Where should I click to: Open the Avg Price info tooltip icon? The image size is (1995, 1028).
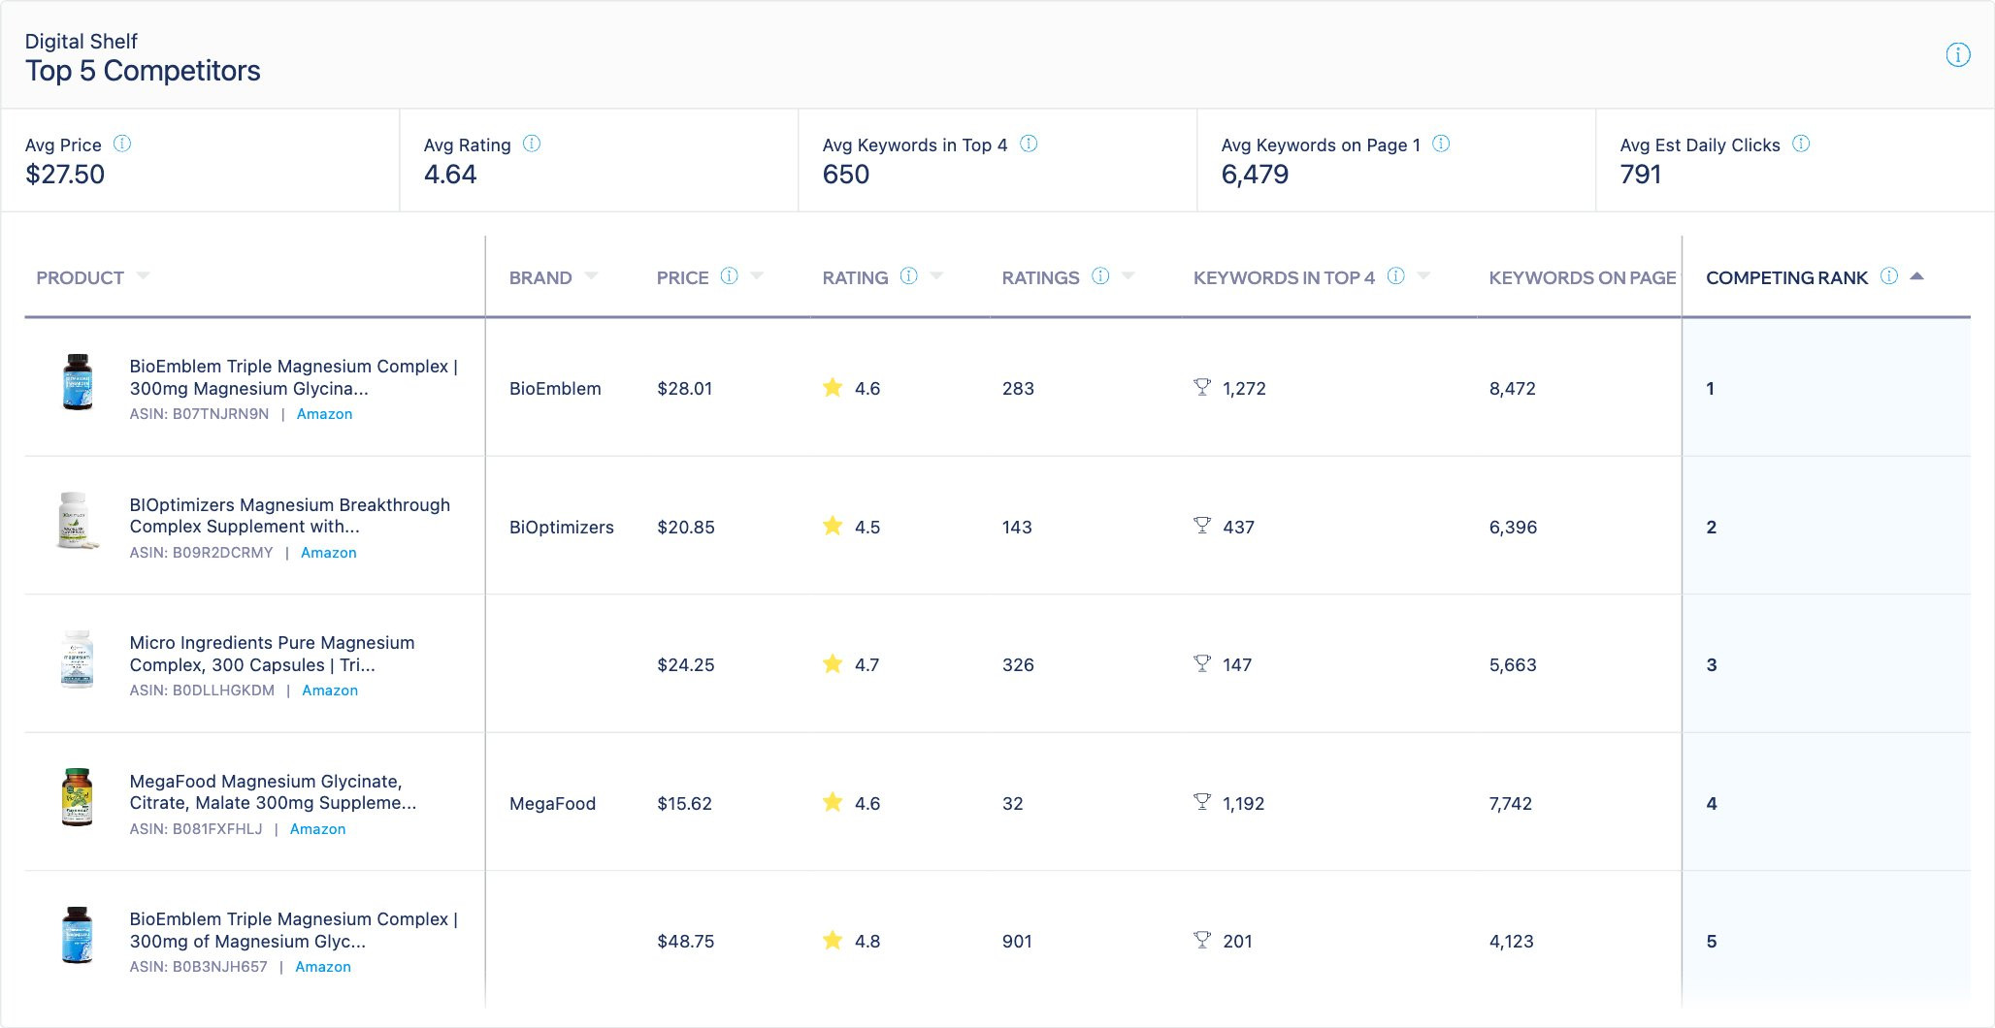(122, 144)
